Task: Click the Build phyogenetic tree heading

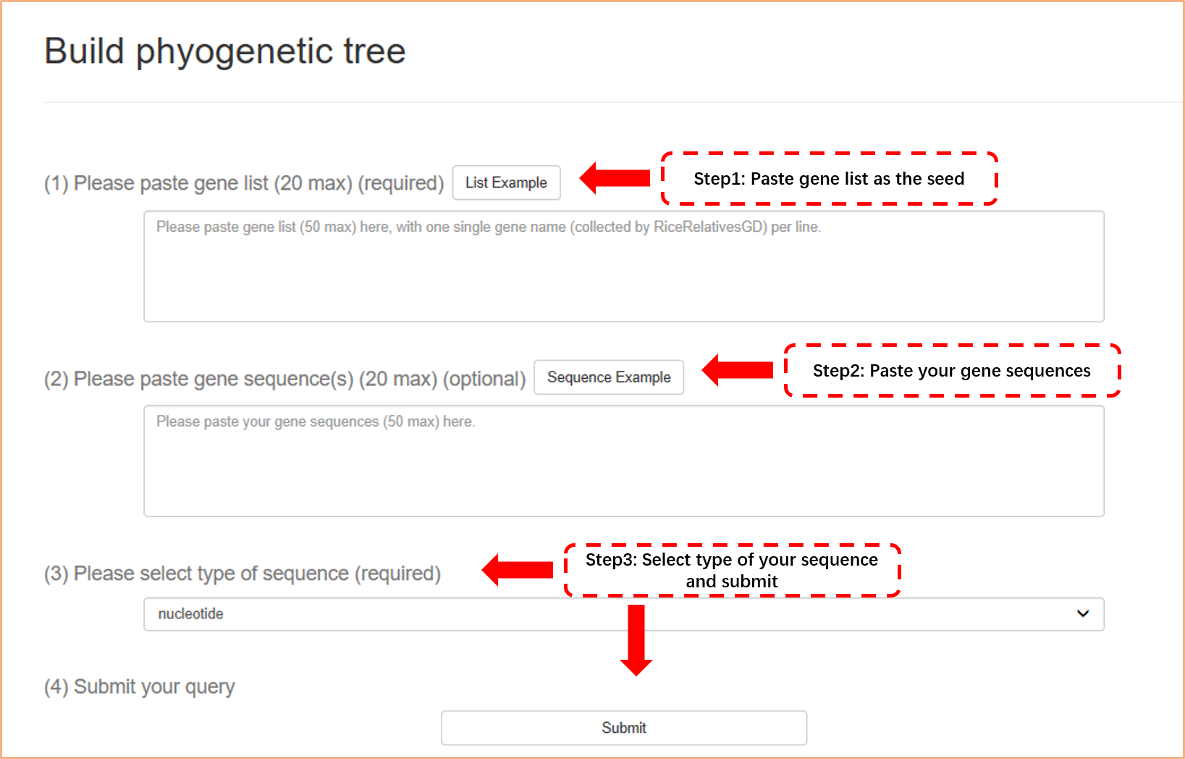Action: point(225,51)
